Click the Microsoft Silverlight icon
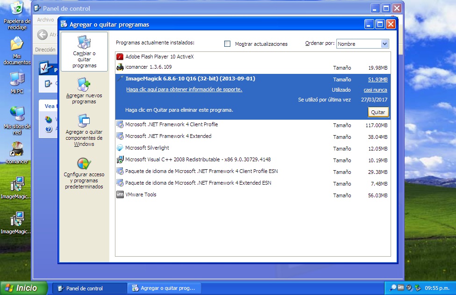This screenshot has height=295, width=456. point(120,148)
